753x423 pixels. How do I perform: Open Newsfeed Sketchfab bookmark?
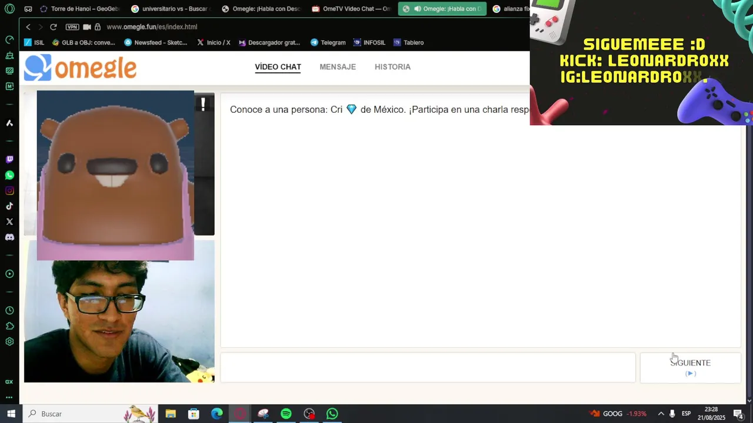coord(155,42)
